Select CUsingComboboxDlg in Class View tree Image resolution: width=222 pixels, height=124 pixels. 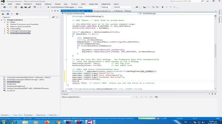tap(20, 33)
